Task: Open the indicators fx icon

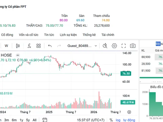Action: pyautogui.click(x=29, y=46)
